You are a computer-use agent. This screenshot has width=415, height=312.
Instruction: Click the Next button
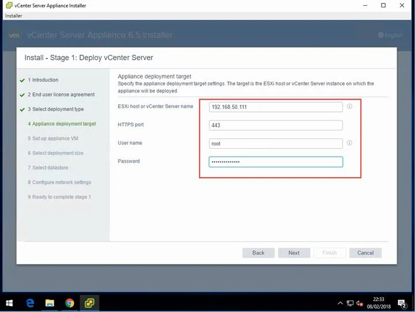[294, 253]
